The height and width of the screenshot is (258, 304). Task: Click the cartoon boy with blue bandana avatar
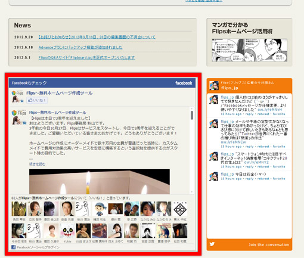pyautogui.click(x=100, y=209)
